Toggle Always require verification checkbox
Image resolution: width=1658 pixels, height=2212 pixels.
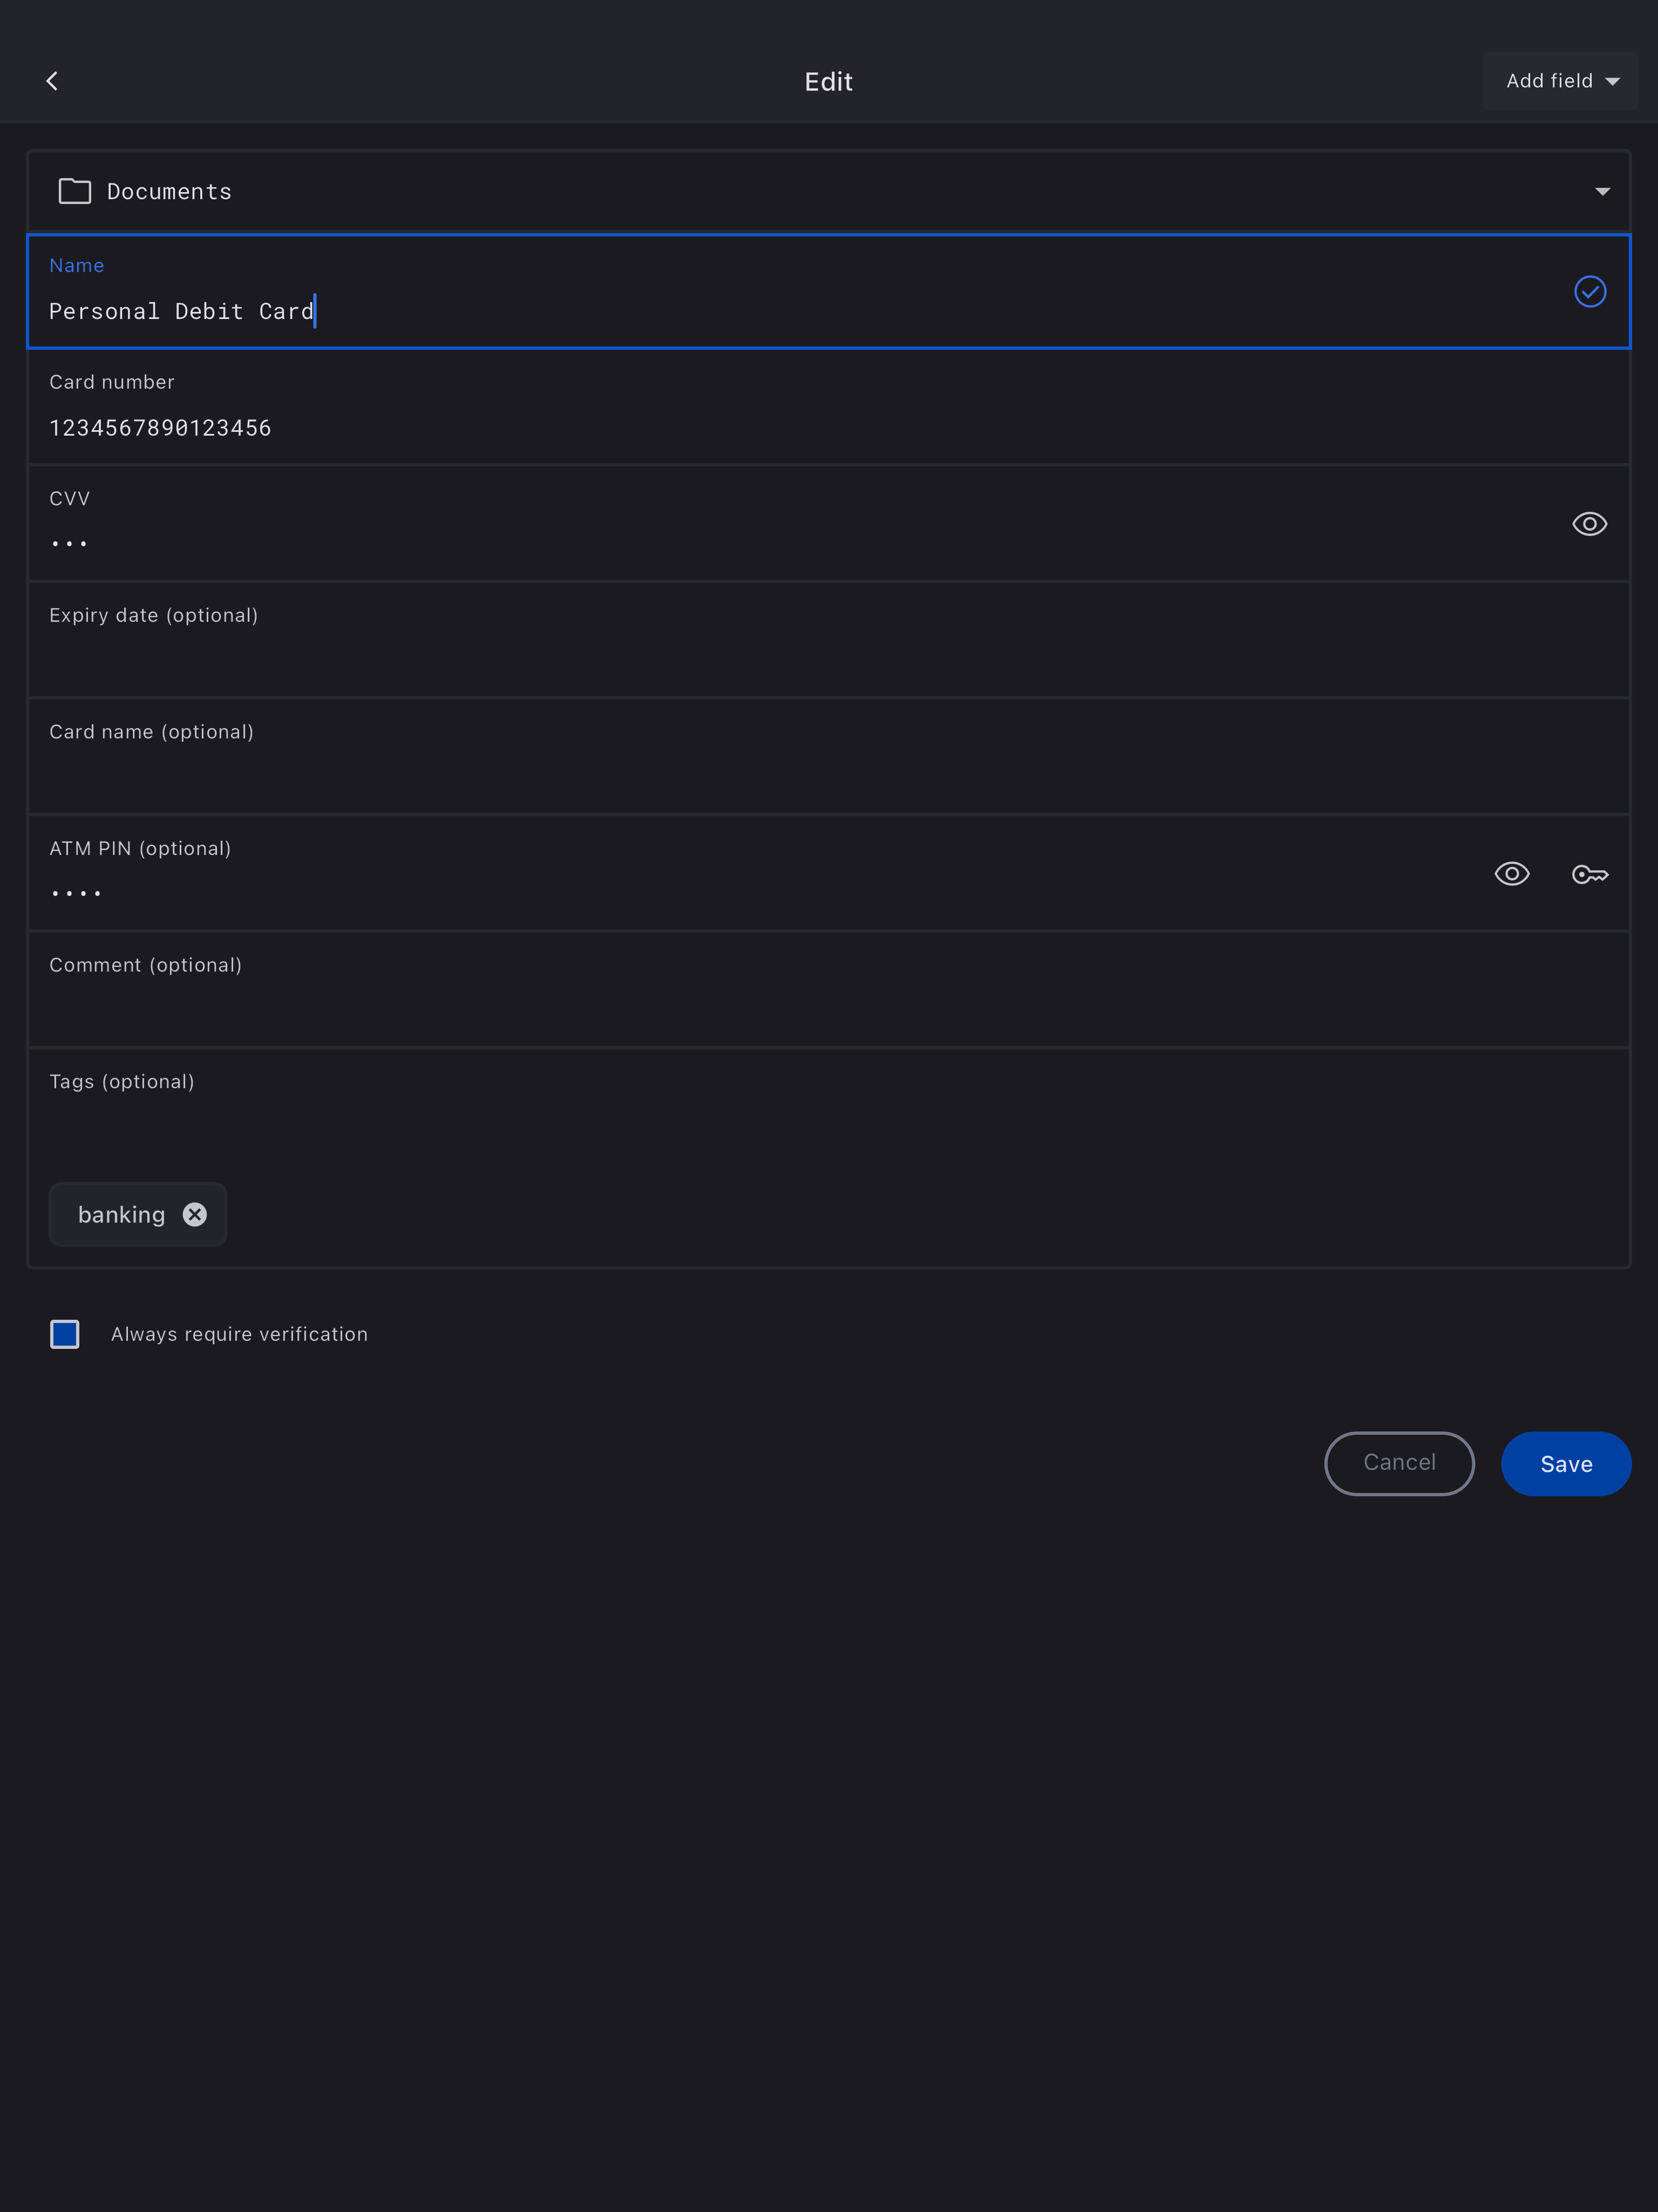[x=65, y=1334]
